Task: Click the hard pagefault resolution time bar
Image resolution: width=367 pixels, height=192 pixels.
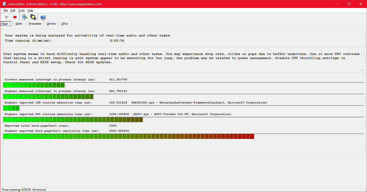Action: tap(129, 136)
